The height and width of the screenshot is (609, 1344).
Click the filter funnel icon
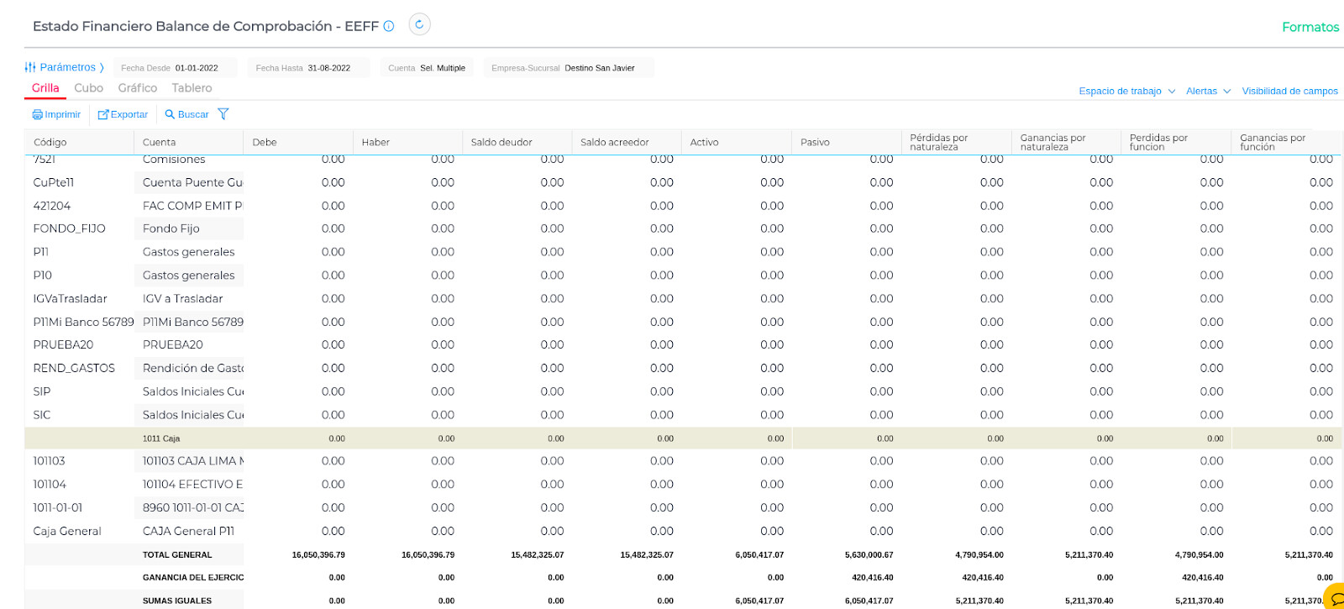[223, 114]
